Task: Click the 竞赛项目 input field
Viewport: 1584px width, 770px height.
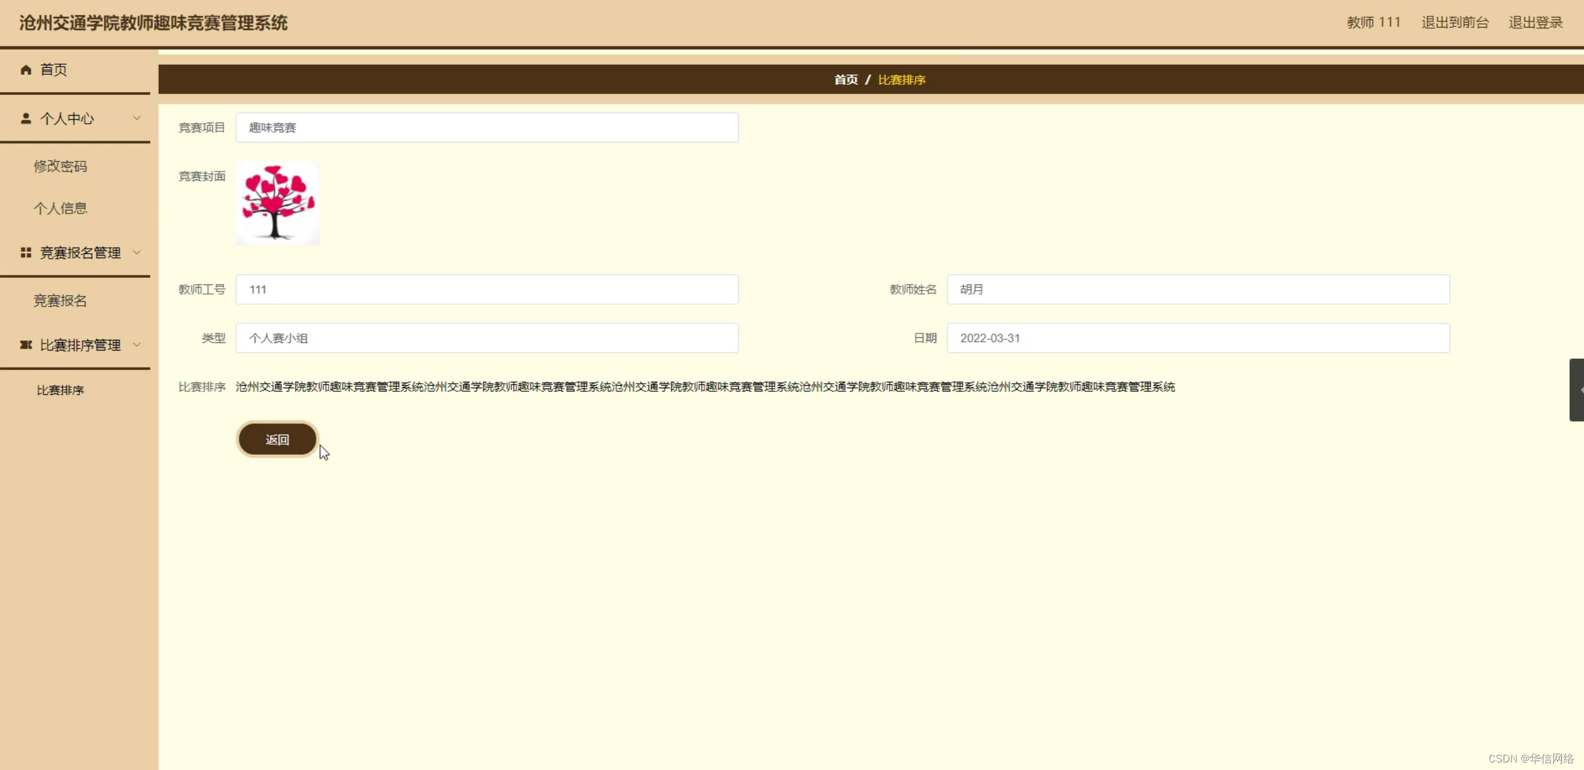Action: pyautogui.click(x=487, y=127)
